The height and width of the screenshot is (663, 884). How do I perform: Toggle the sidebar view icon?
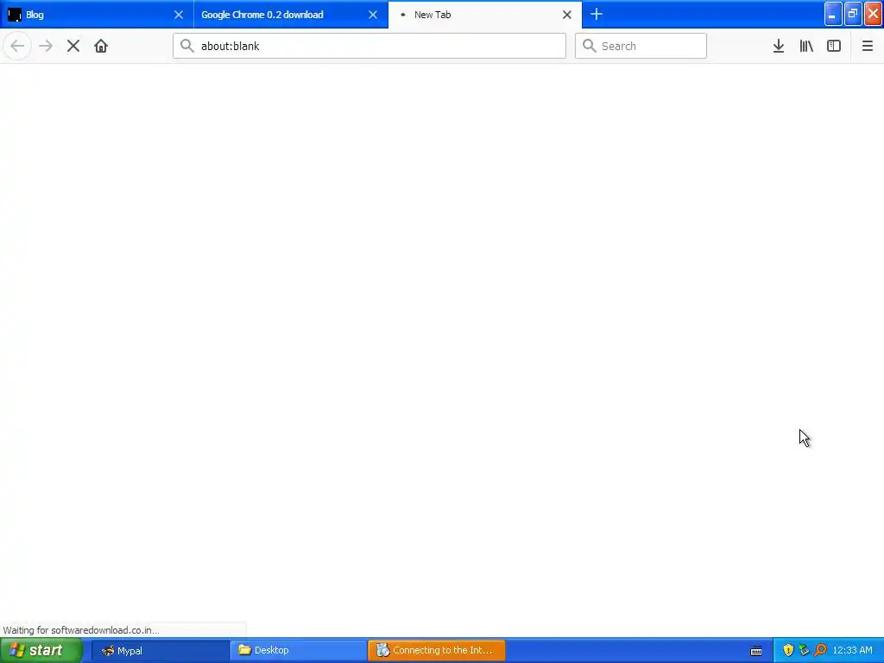click(834, 46)
